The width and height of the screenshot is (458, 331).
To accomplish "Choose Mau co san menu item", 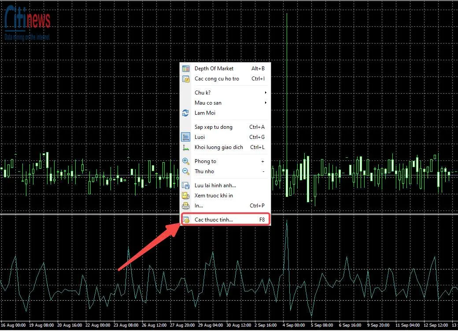I will click(225, 103).
